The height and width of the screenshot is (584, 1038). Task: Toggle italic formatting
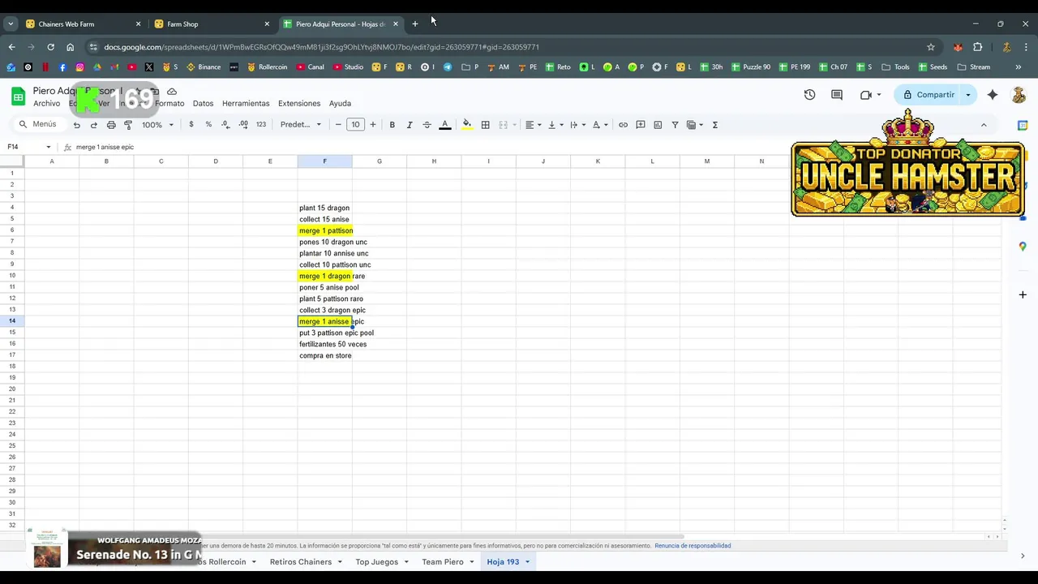click(410, 125)
